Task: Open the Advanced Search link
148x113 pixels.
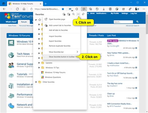Action: click(x=132, y=26)
